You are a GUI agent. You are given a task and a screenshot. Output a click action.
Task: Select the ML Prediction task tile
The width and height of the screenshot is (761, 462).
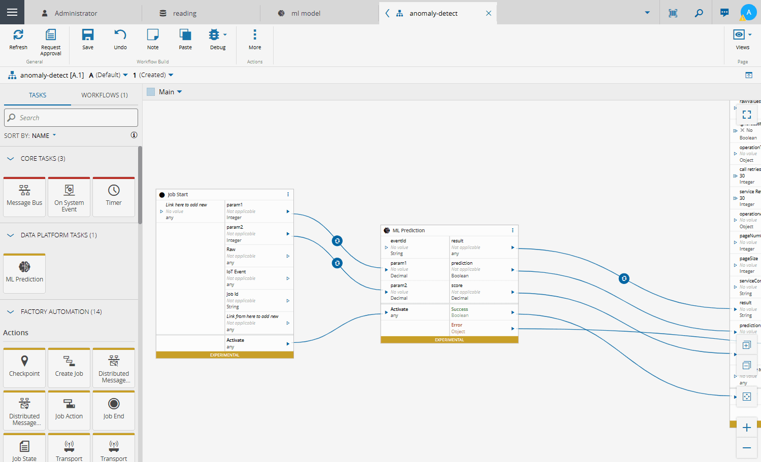[24, 272]
